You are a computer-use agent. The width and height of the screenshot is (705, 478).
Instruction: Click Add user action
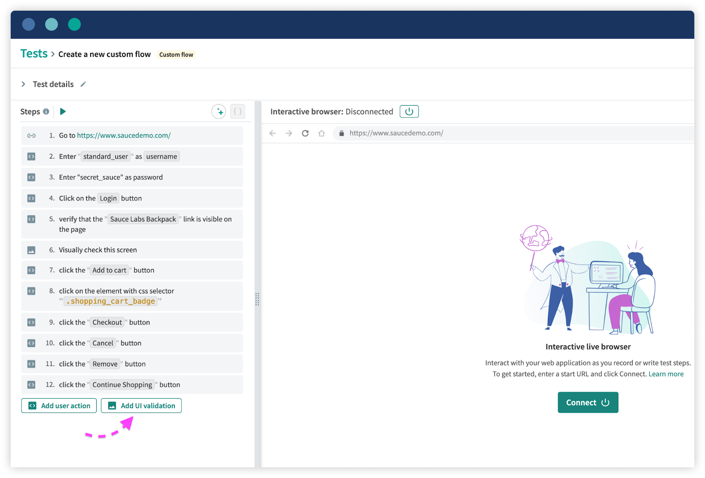59,406
